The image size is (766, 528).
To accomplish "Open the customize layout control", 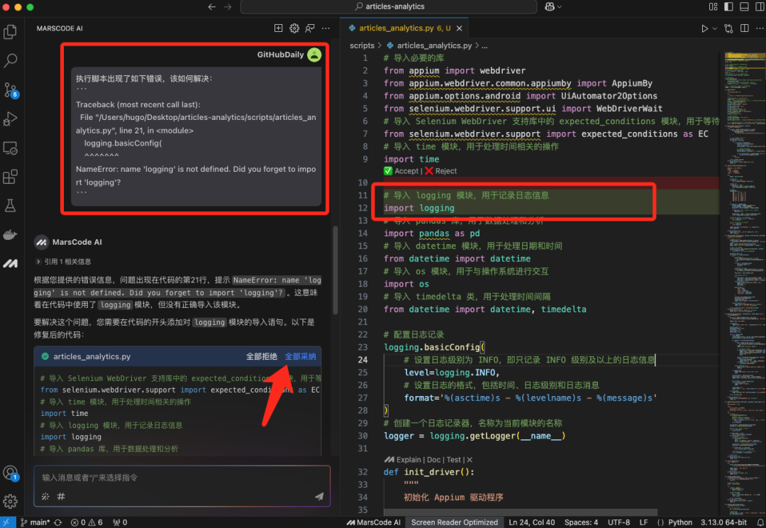I will (x=714, y=7).
